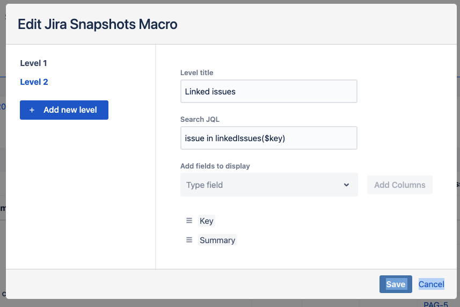Screen dimensions: 460x307
Task: Click into the Search JQL query box
Action: pyautogui.click(x=269, y=138)
